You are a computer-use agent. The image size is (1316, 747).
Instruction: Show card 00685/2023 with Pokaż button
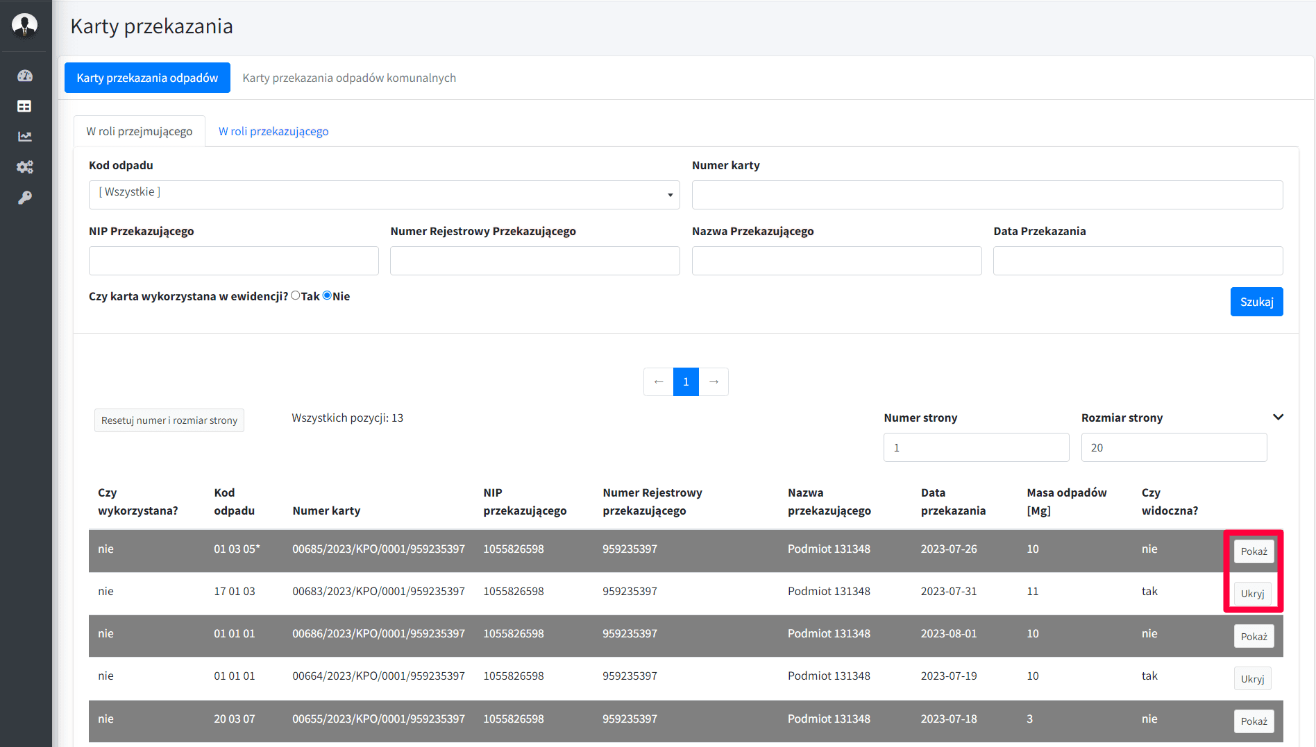coord(1254,551)
